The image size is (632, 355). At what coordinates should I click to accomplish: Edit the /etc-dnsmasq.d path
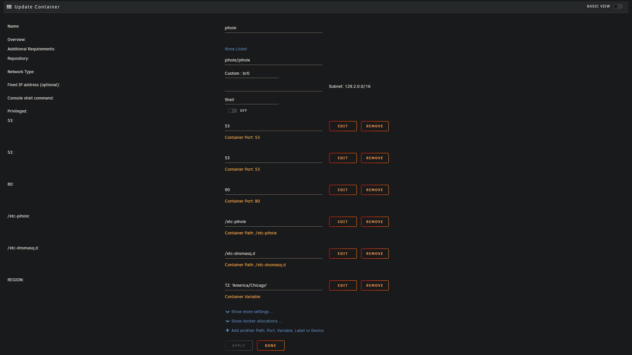coord(343,254)
